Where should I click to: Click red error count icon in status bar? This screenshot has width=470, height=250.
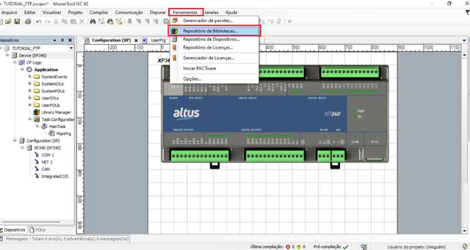[x=288, y=247]
